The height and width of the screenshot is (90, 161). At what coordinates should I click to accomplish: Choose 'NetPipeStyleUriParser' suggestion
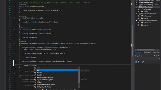point(44,87)
